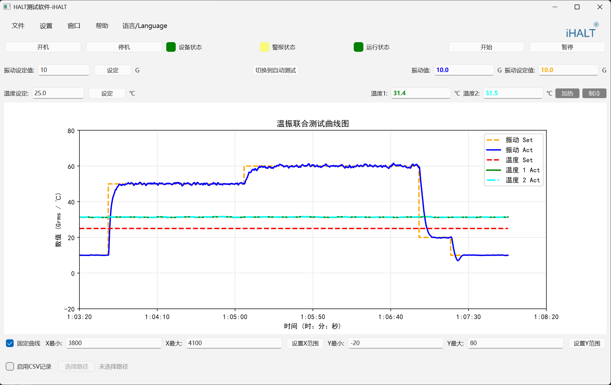
Task: Click the 设置Y范围 button
Action: pos(587,343)
